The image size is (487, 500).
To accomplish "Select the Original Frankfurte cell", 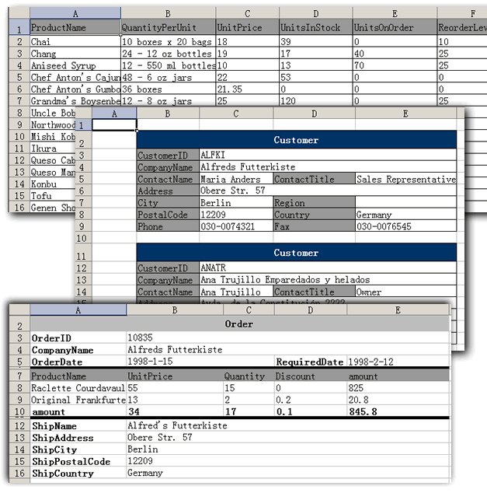I will click(78, 400).
